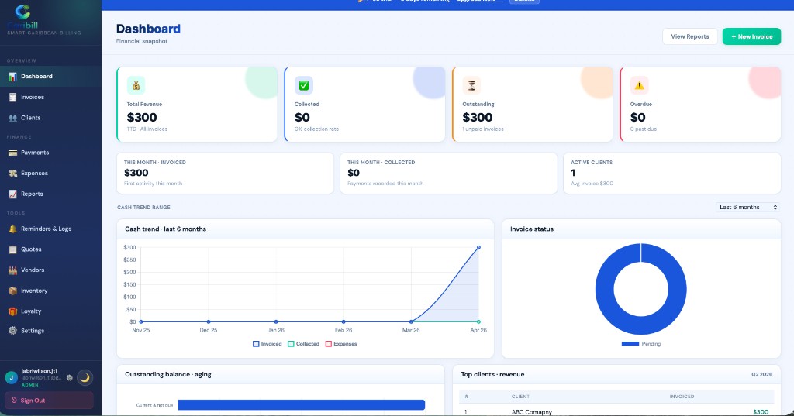Click the Current & not due aging bar
Image resolution: width=794 pixels, height=416 pixels.
click(x=302, y=405)
